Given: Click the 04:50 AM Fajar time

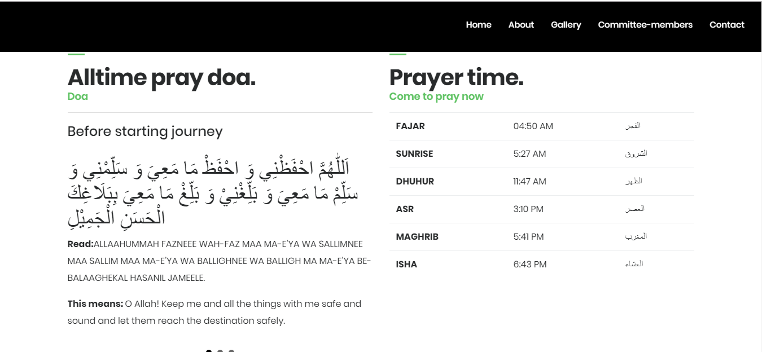Looking at the screenshot, I should (x=533, y=126).
